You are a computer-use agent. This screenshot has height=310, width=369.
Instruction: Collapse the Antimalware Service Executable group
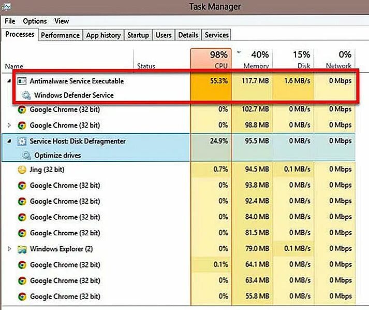coord(9,81)
